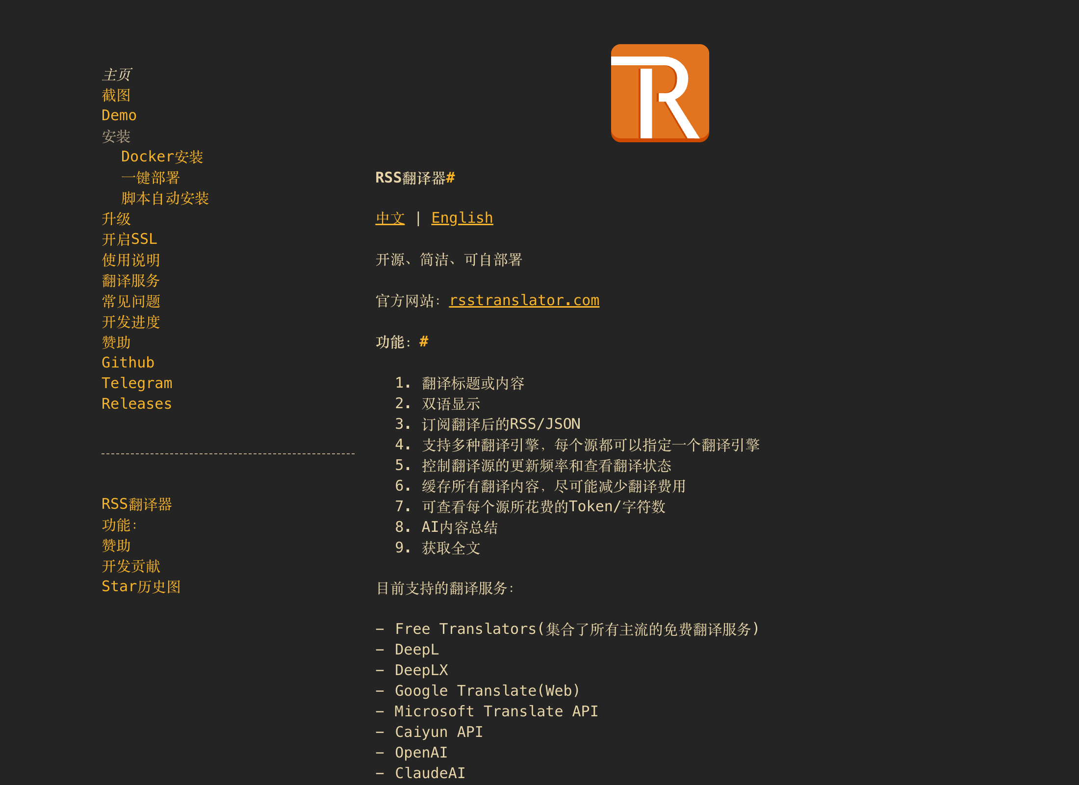Go to the 升级 page
1079x785 pixels.
point(116,219)
